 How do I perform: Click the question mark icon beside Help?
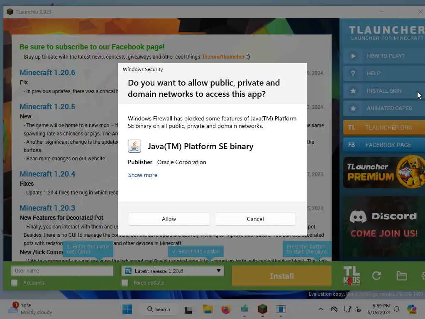point(353,74)
